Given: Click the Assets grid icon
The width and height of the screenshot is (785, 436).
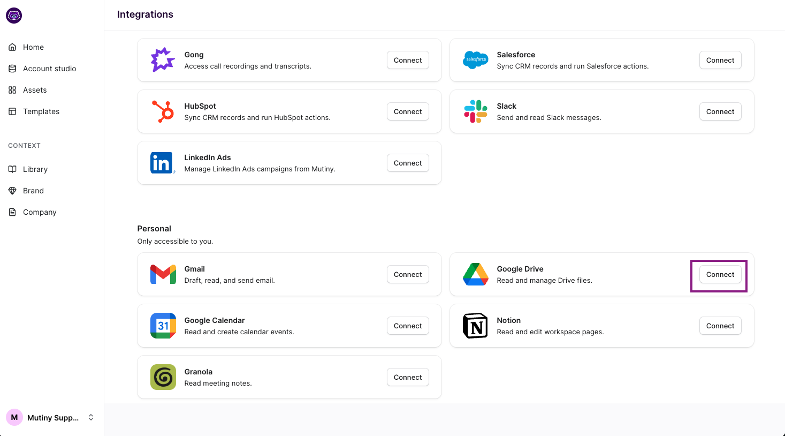Looking at the screenshot, I should coord(12,90).
